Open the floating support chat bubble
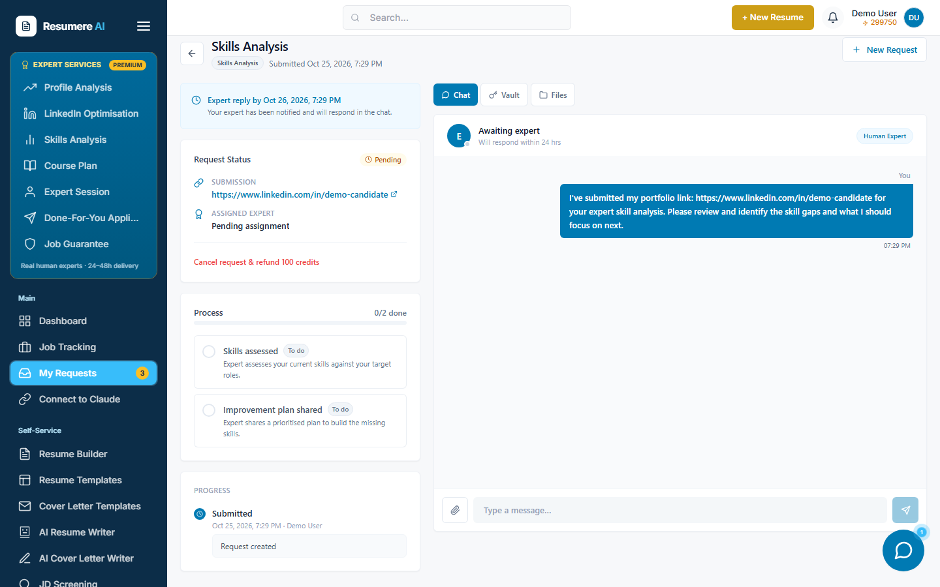The image size is (940, 587). point(903,550)
